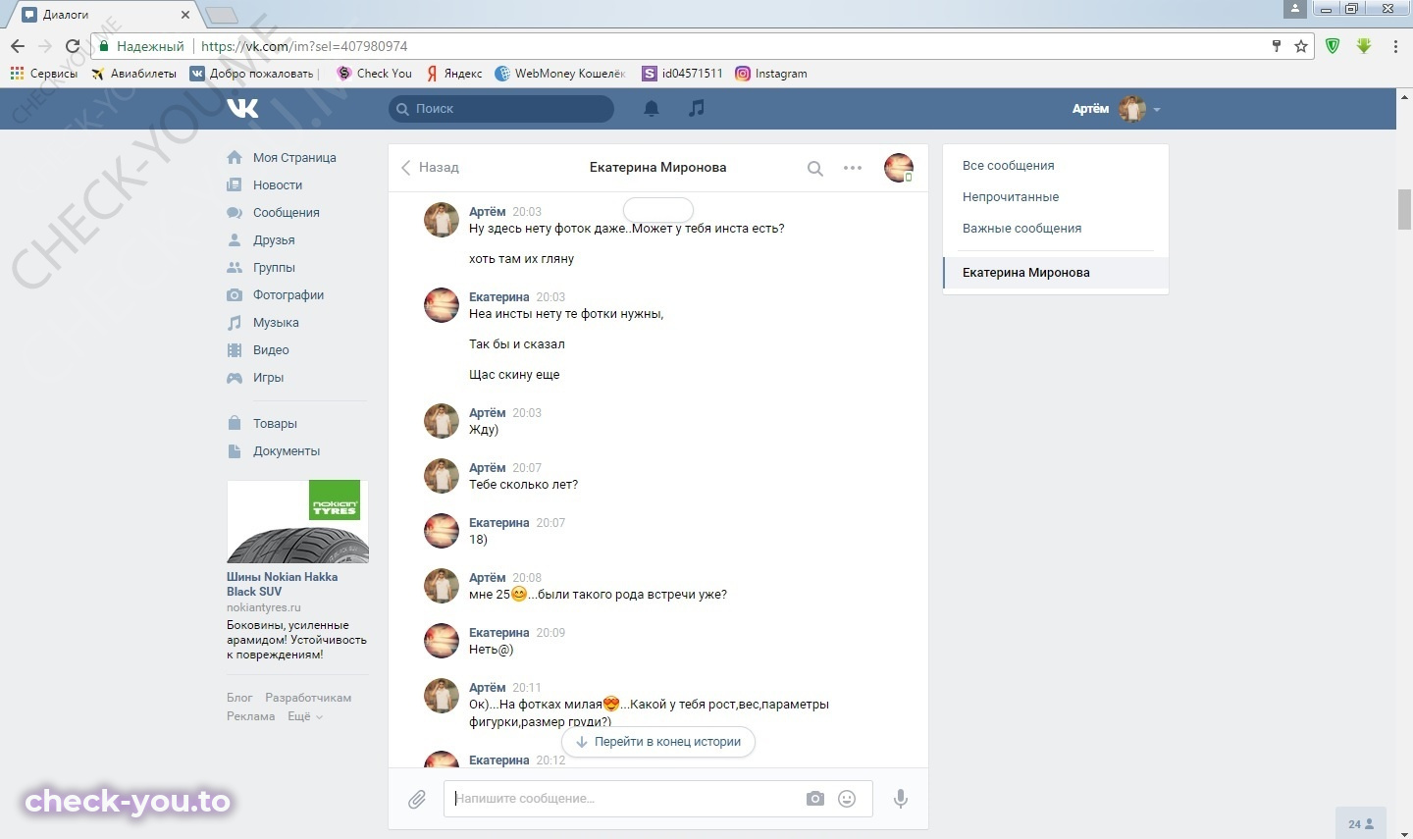The height and width of the screenshot is (839, 1413).
Task: Open Check You bookmark
Action: click(x=374, y=74)
